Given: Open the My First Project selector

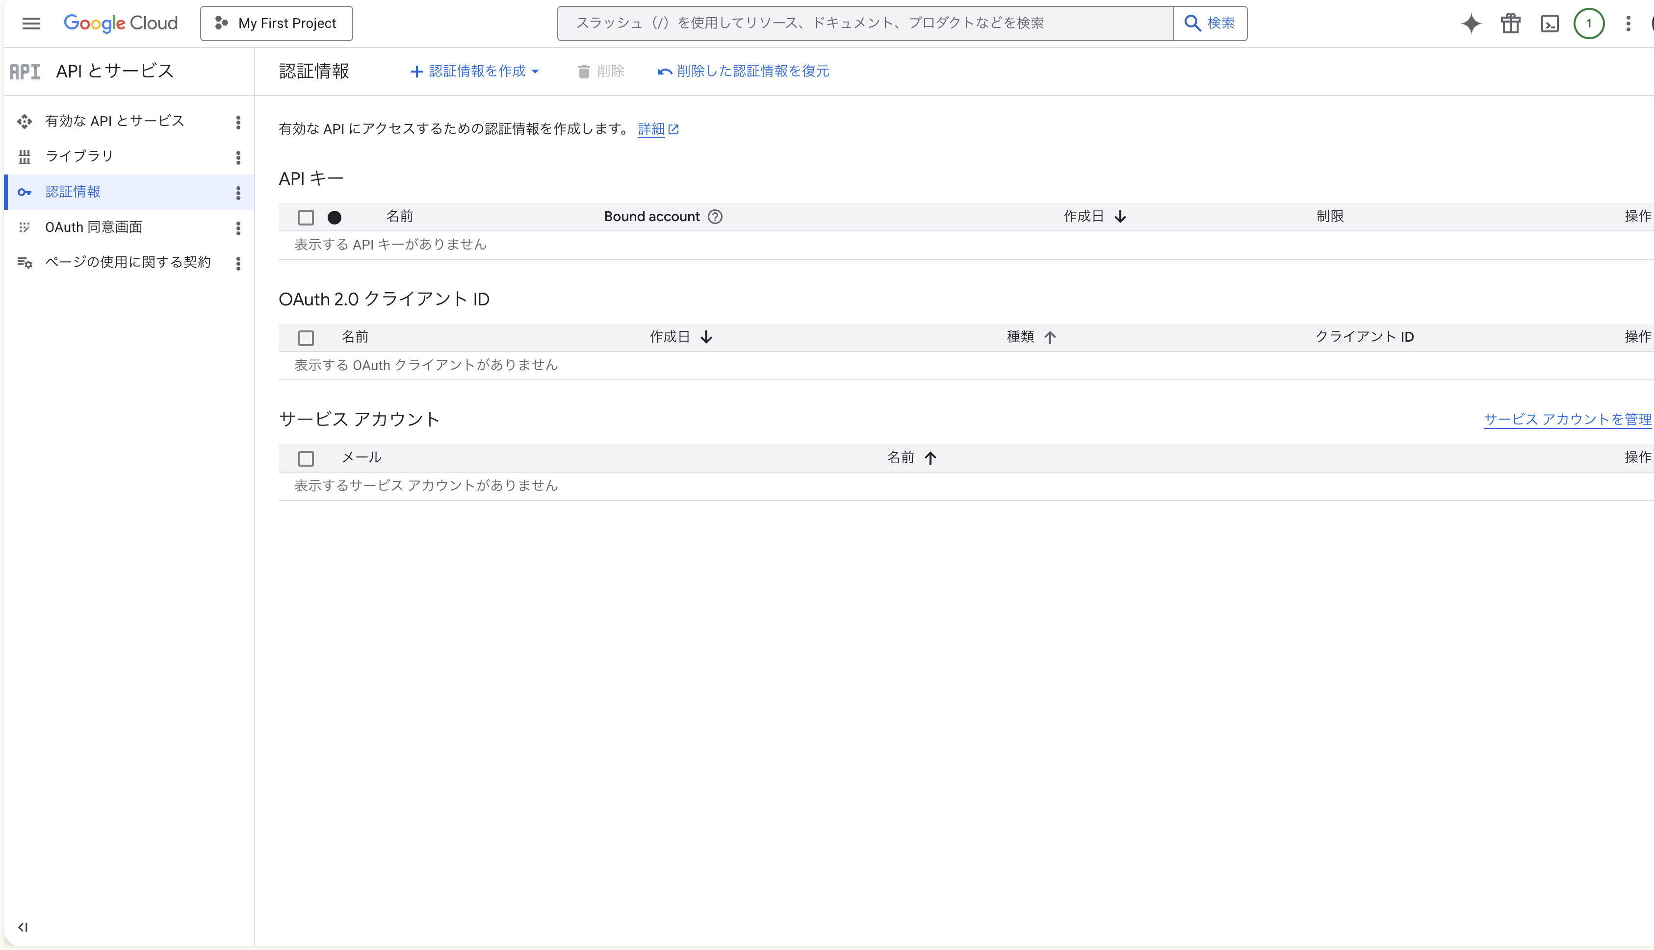Looking at the screenshot, I should pyautogui.click(x=276, y=24).
